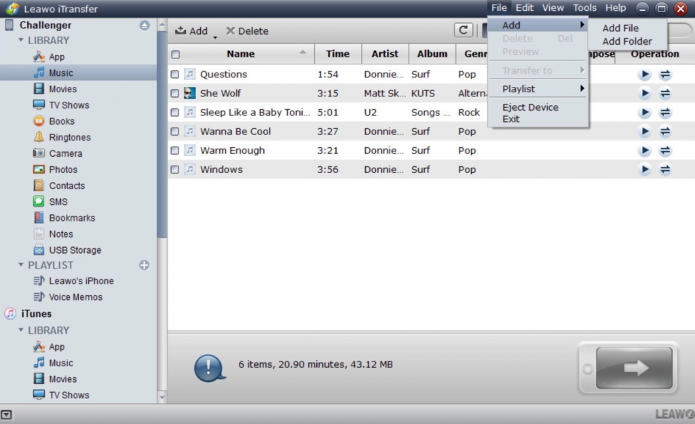The image size is (695, 424).
Task: Check the box for Wanna Be Cool
Action: pos(175,132)
